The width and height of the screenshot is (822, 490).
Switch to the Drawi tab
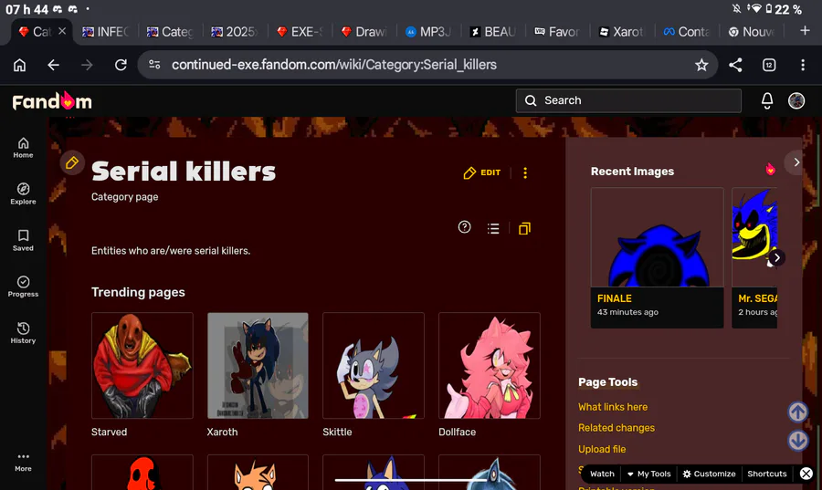[x=364, y=32]
